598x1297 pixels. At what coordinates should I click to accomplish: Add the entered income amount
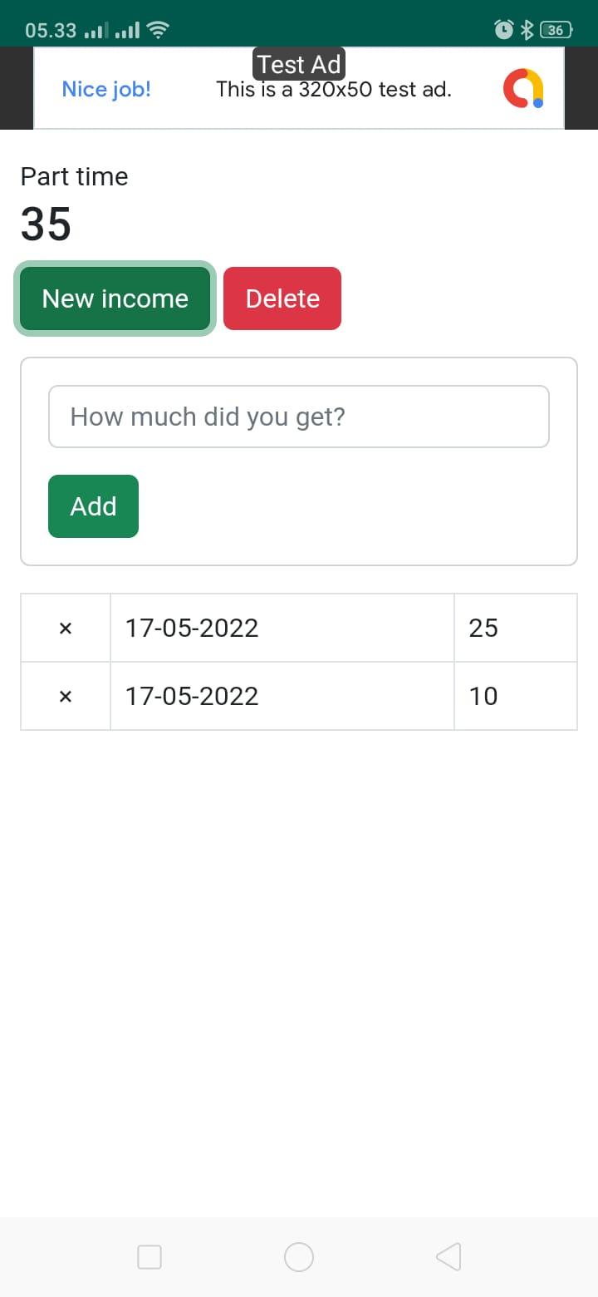pyautogui.click(x=93, y=506)
